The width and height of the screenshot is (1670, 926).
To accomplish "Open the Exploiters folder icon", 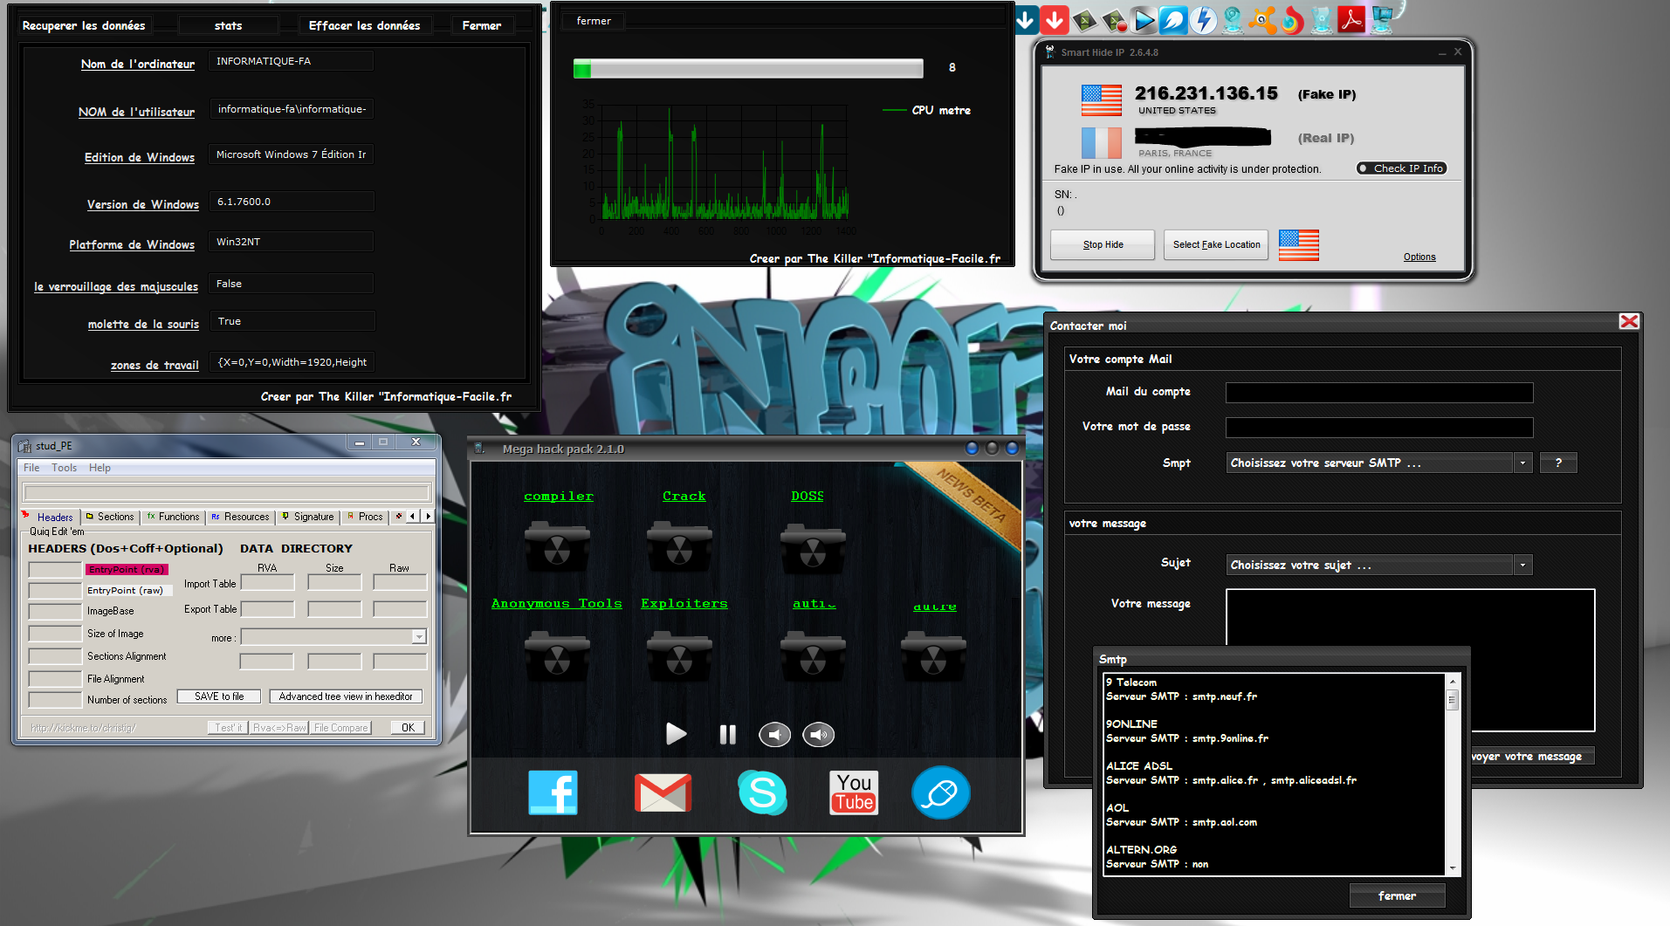I will coord(679,656).
